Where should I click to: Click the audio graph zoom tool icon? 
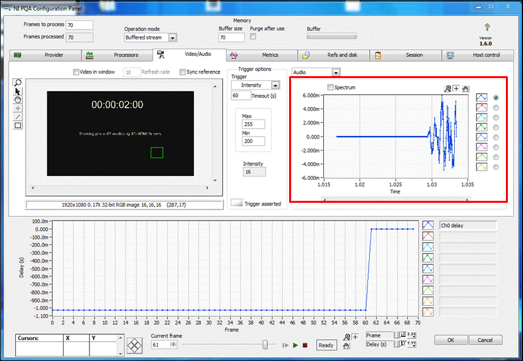tap(447, 89)
